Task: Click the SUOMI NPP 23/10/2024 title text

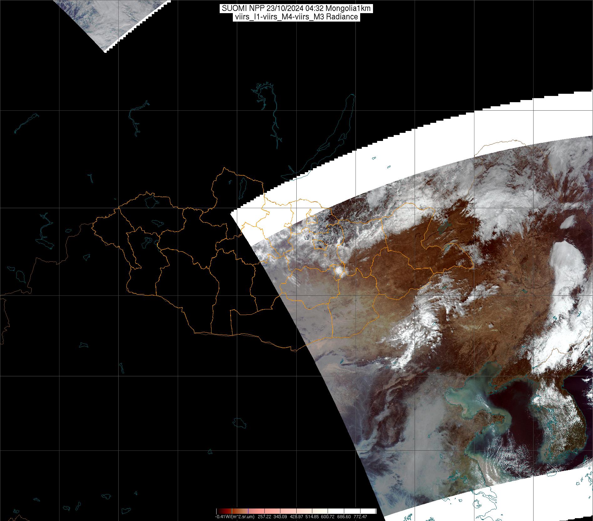Action: (x=296, y=8)
